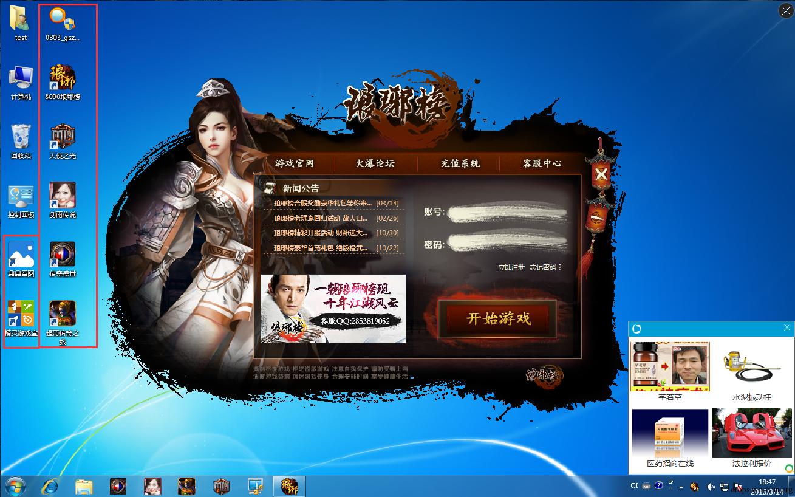This screenshot has height=497, width=795.
Task: Click the 法拉利报价 red car ad thumbnail
Action: click(751, 433)
